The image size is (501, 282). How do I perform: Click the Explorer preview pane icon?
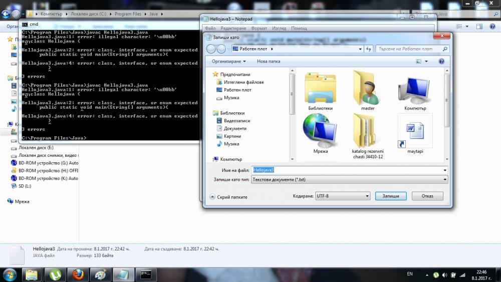coord(479,27)
